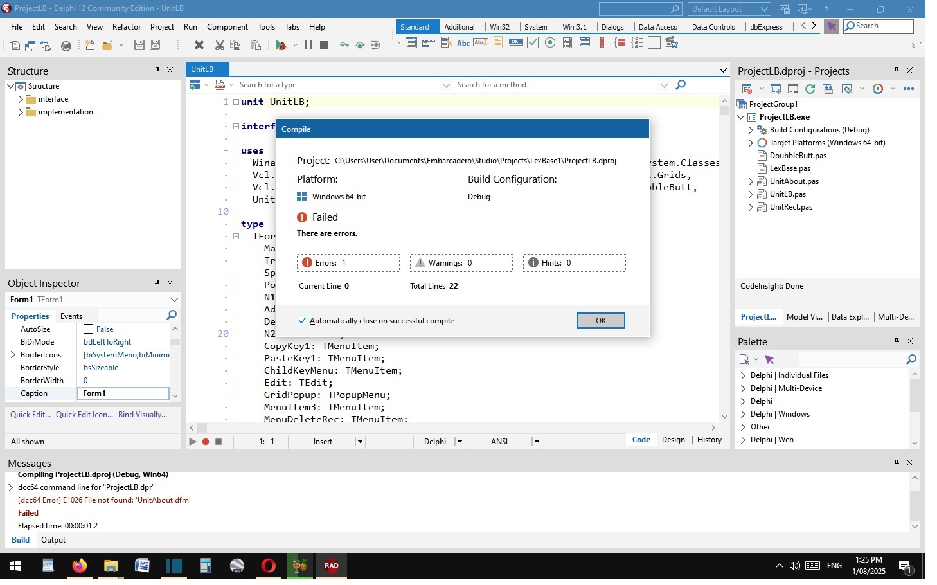Click the Palette panel search magnifier
Screen dimensions: 937x585
coord(911,359)
